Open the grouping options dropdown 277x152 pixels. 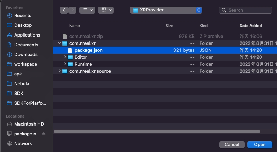pyautogui.click(x=106, y=10)
